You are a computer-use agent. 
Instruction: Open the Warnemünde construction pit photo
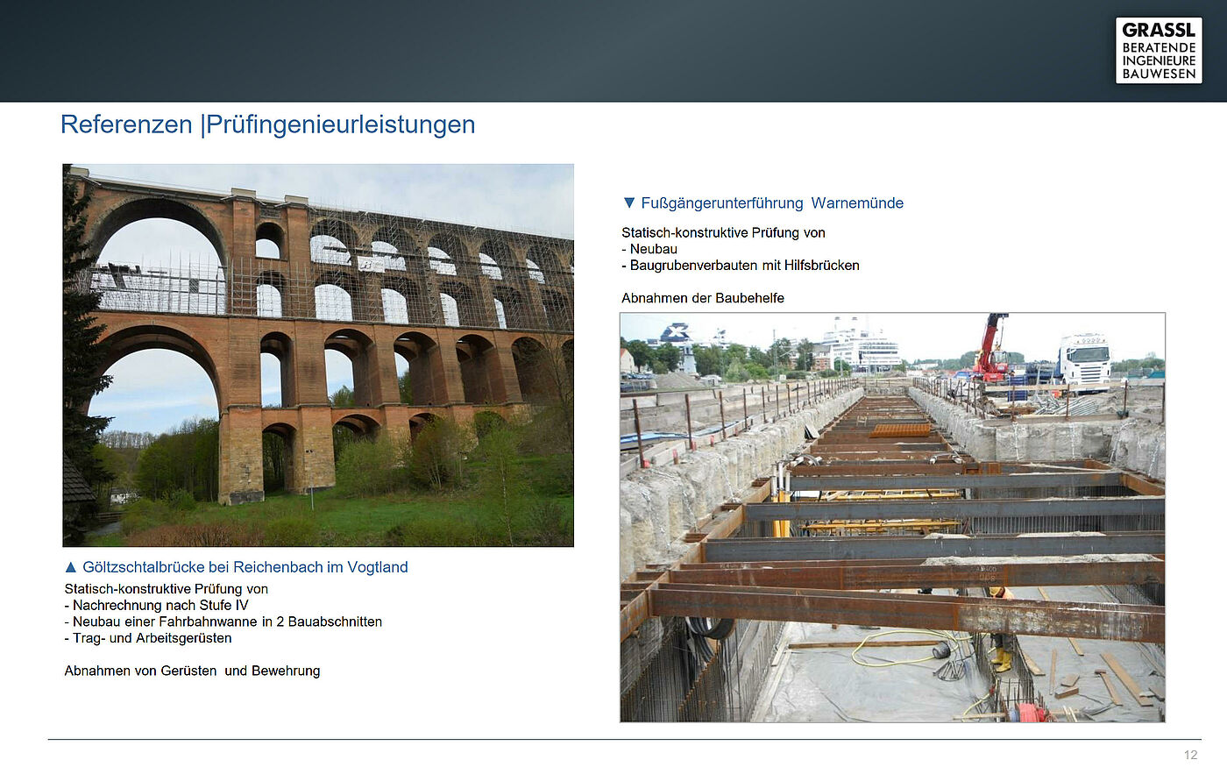(892, 517)
